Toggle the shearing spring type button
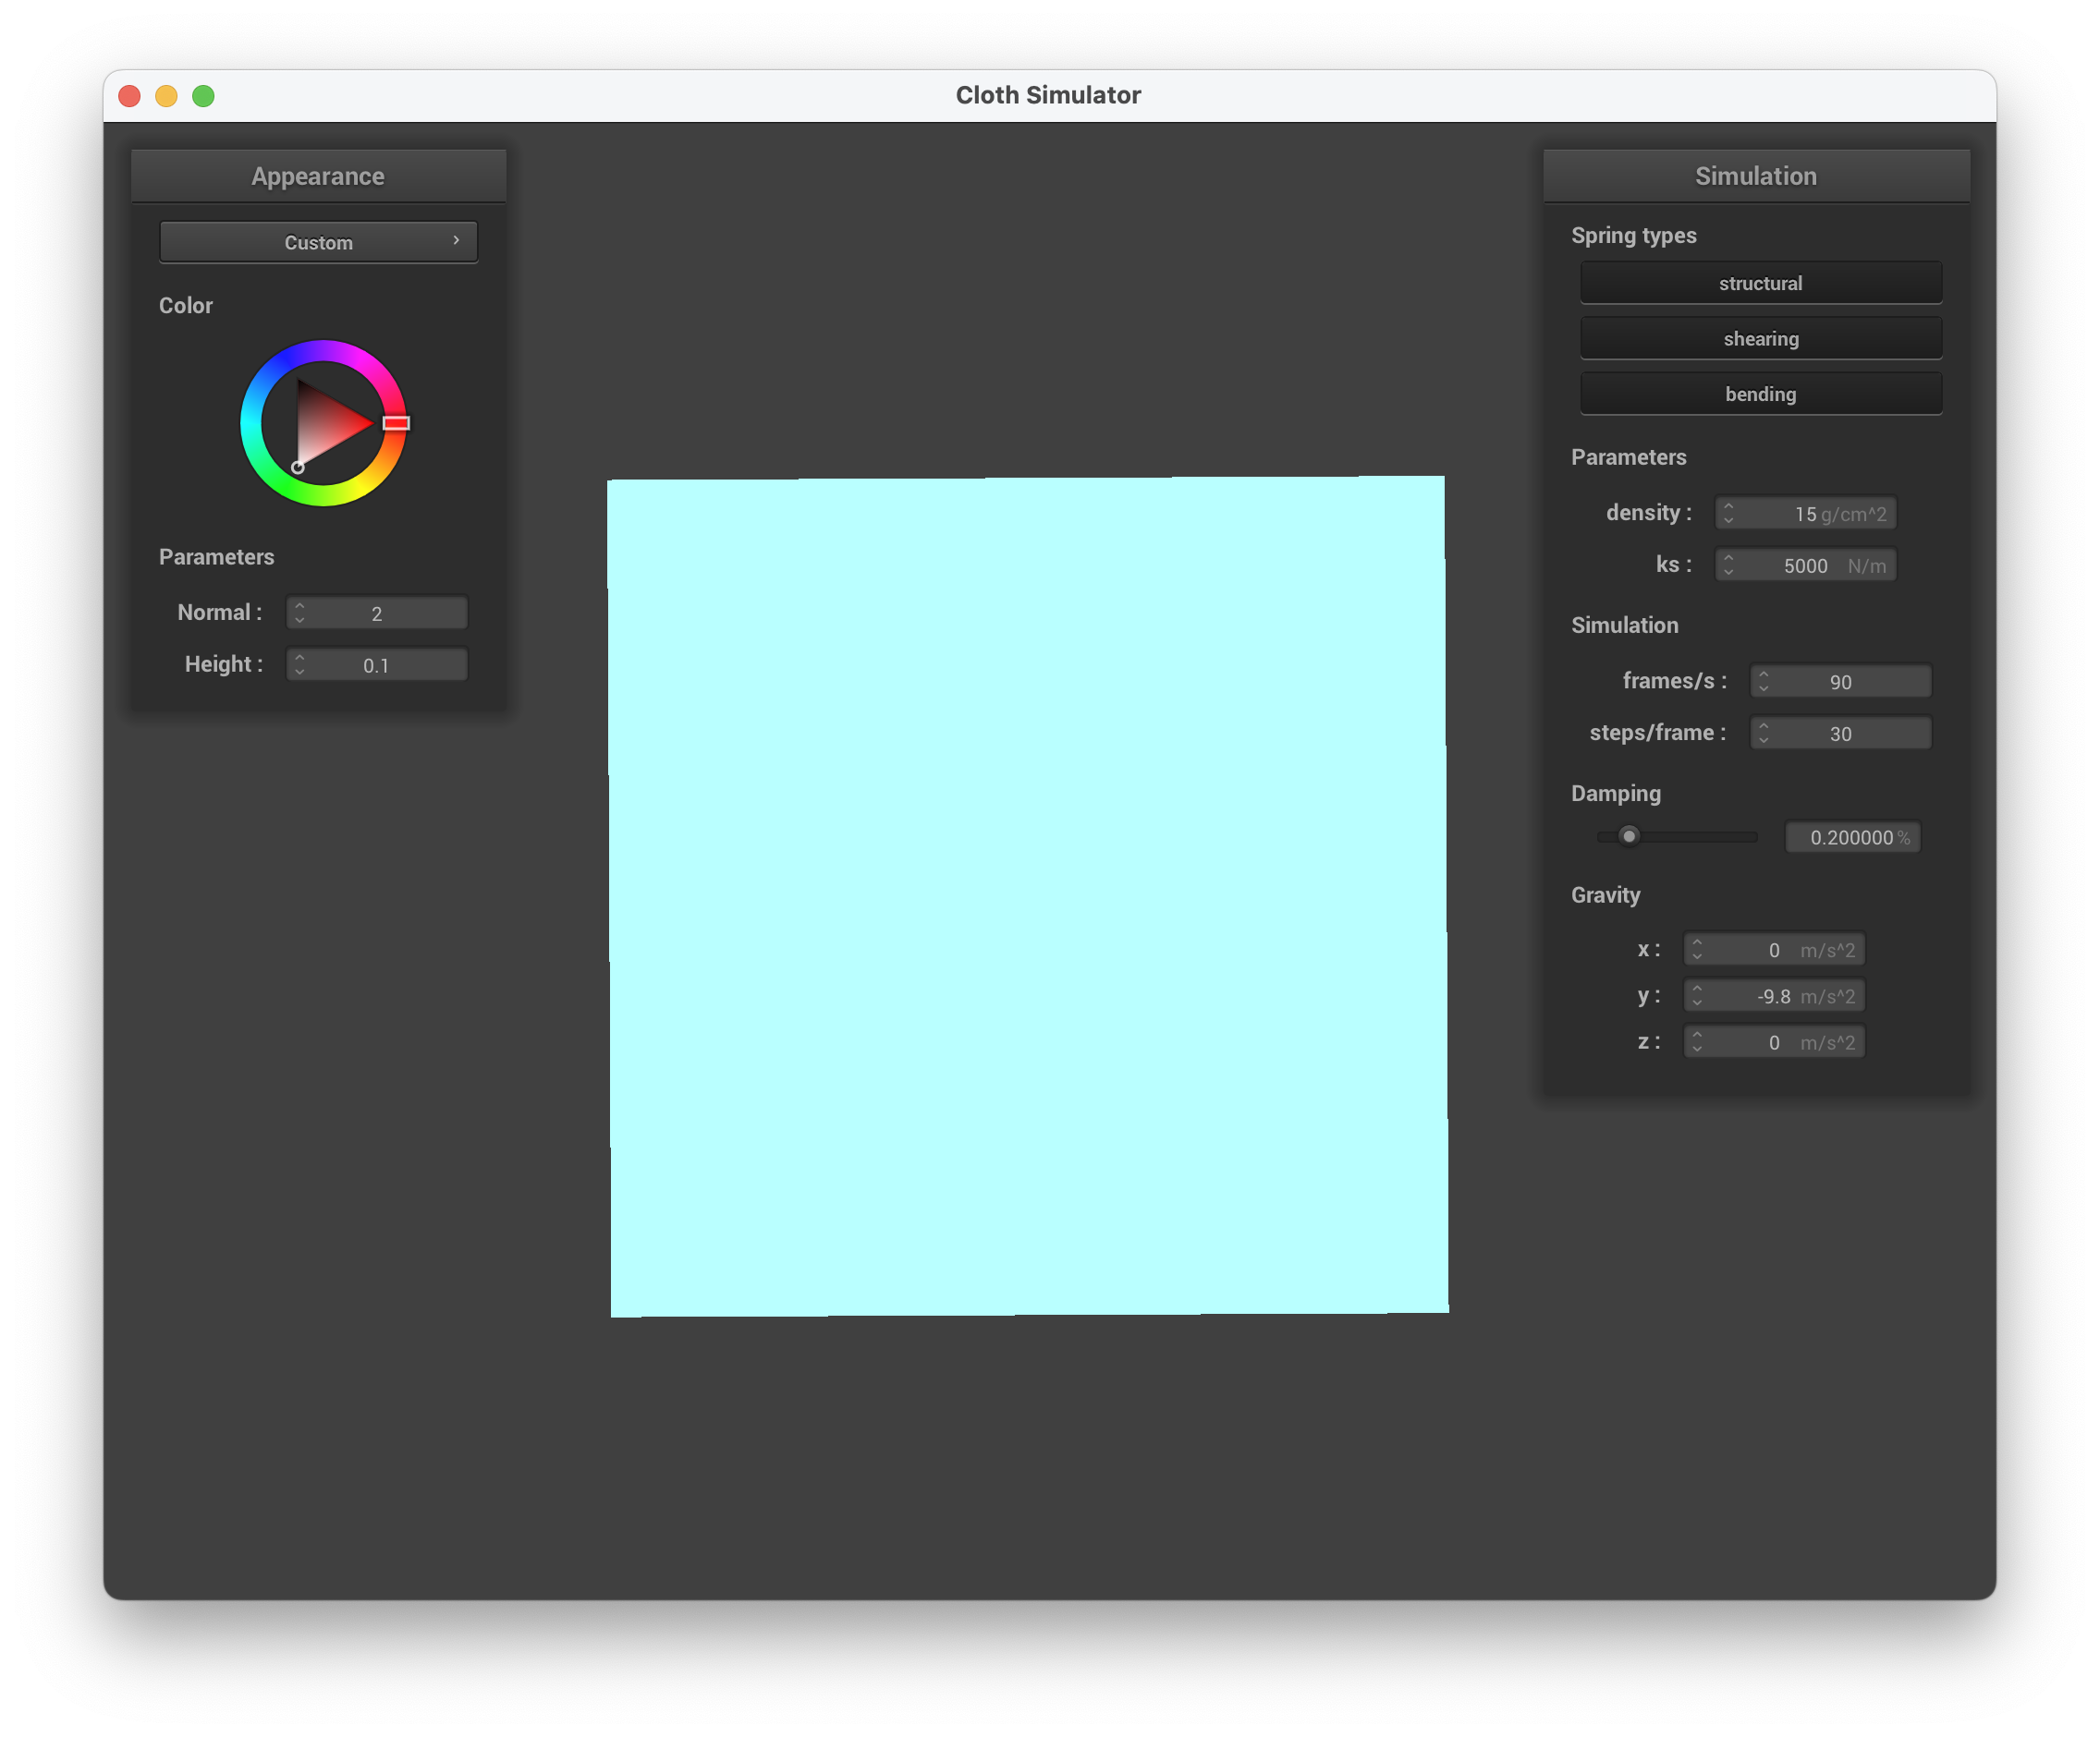 [1760, 339]
